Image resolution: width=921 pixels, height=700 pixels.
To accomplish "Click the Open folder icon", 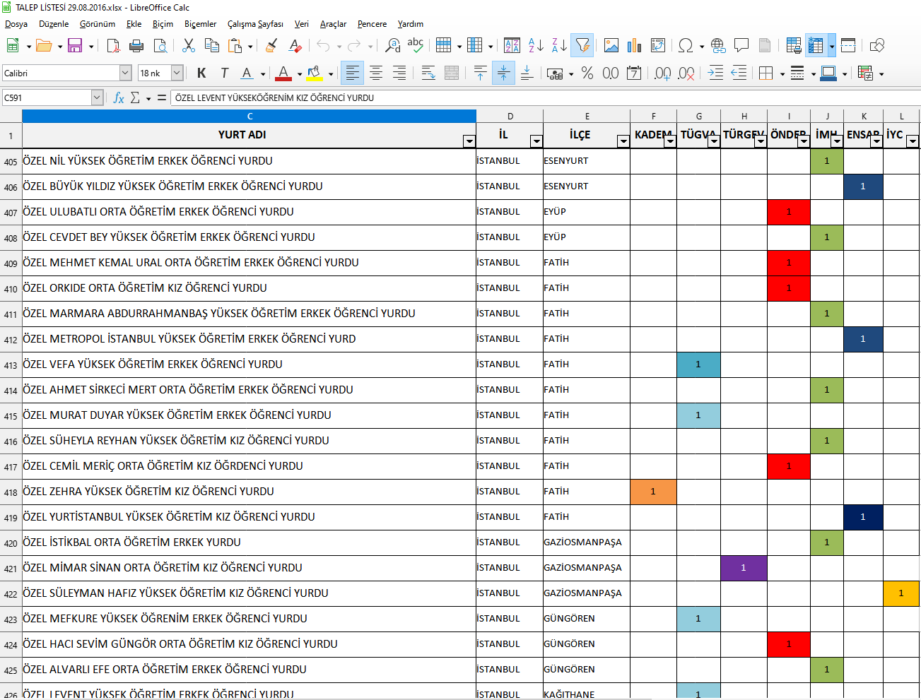I will tap(44, 46).
